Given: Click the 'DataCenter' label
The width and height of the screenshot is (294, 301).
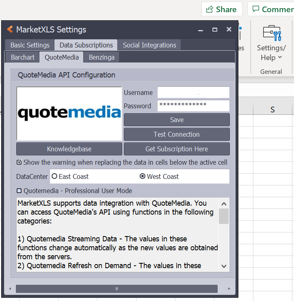Looking at the screenshot, I should point(32,176).
